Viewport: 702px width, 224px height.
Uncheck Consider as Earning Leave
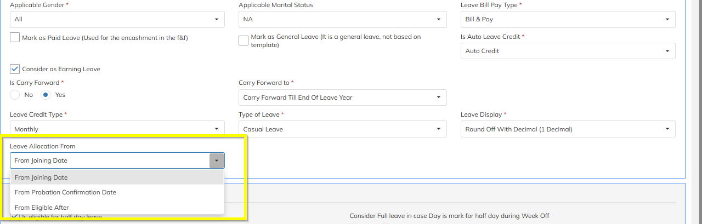pos(15,70)
